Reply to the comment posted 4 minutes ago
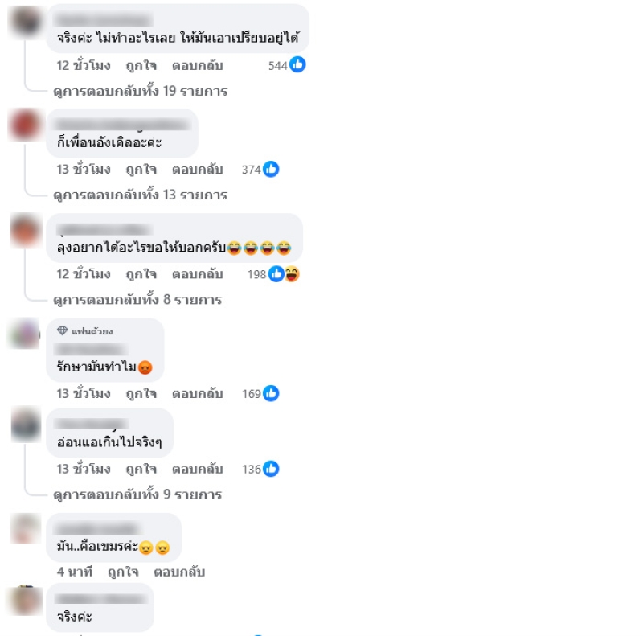The height and width of the screenshot is (636, 643). (179, 572)
